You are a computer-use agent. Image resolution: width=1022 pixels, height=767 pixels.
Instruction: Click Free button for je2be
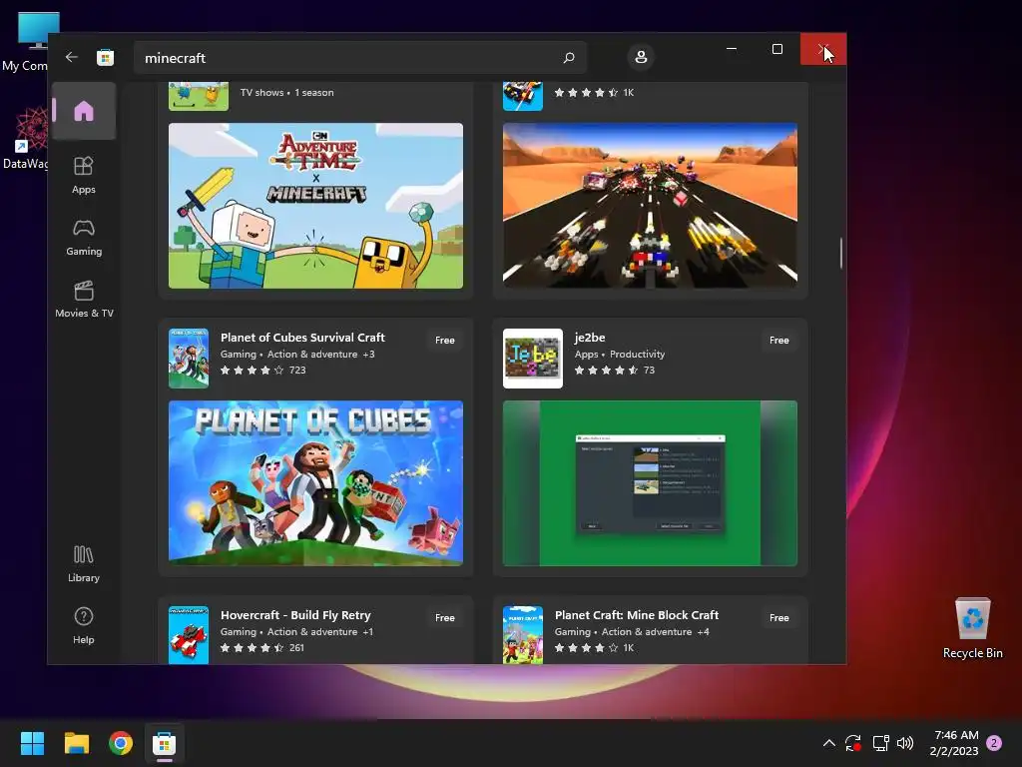[x=778, y=340]
